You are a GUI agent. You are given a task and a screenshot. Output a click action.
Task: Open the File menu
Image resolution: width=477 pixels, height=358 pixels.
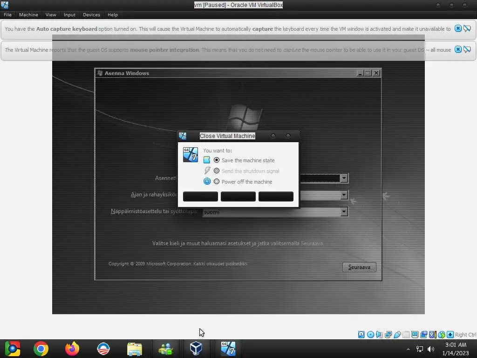7,14
